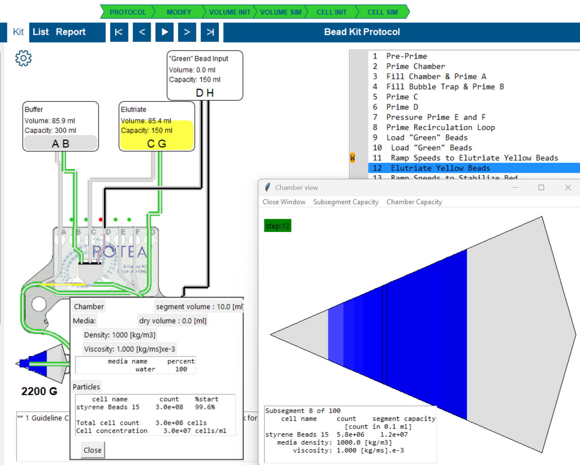
Task: Close the Chamber info popup
Action: point(92,450)
